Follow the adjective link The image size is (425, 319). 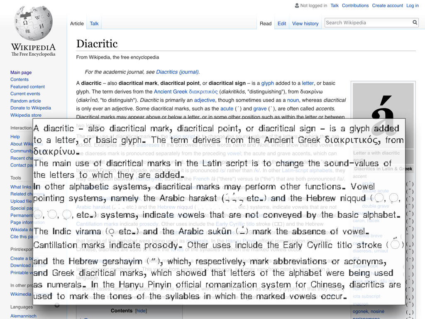(x=204, y=100)
